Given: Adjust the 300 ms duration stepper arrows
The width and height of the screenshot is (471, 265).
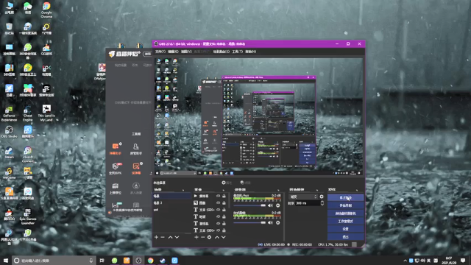Looking at the screenshot, I should coord(322,203).
